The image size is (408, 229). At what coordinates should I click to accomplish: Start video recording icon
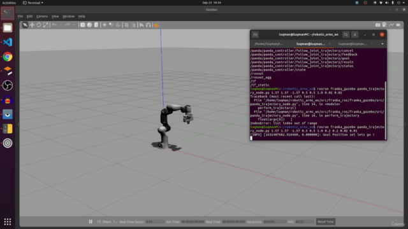(398, 25)
